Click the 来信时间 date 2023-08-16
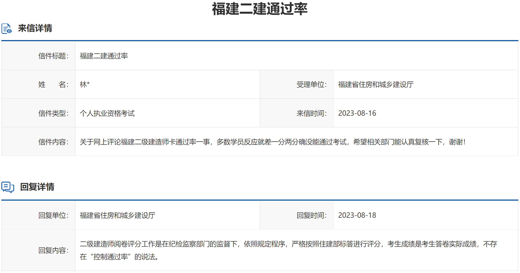This screenshot has width=520, height=273. tap(357, 113)
